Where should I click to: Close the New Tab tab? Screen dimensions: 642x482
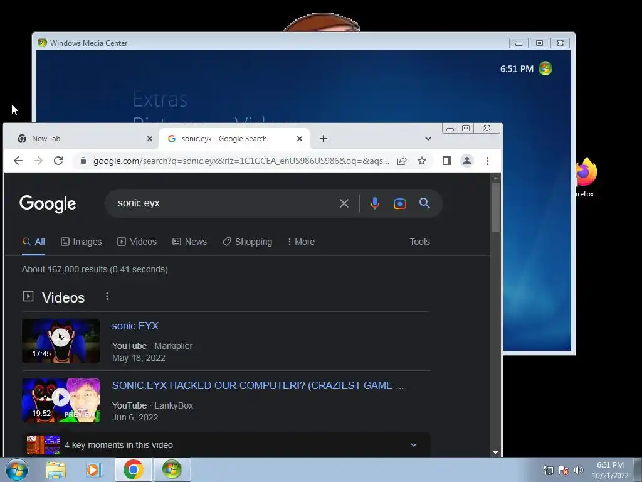point(149,139)
